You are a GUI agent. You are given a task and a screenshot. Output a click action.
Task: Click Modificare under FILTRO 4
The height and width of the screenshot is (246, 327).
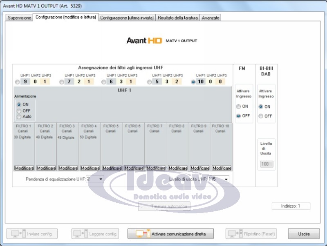coord(90,168)
